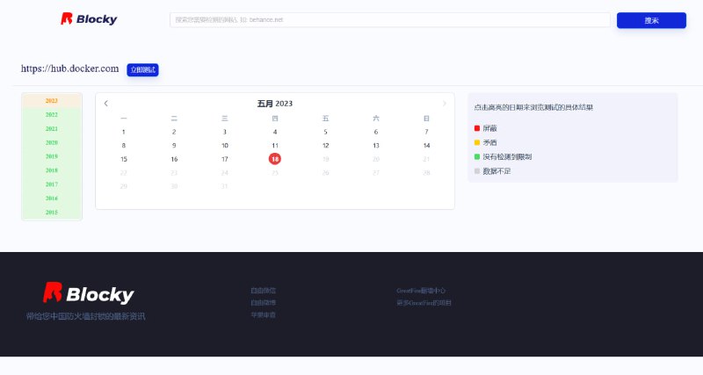Go to previous month with left chevron

pos(106,104)
